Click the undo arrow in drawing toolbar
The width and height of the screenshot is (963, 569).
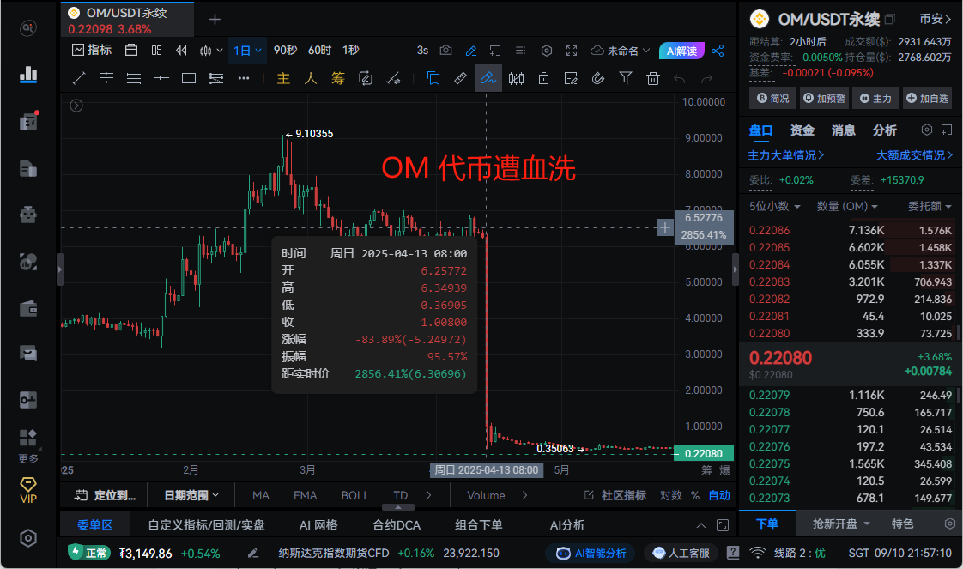tap(679, 79)
